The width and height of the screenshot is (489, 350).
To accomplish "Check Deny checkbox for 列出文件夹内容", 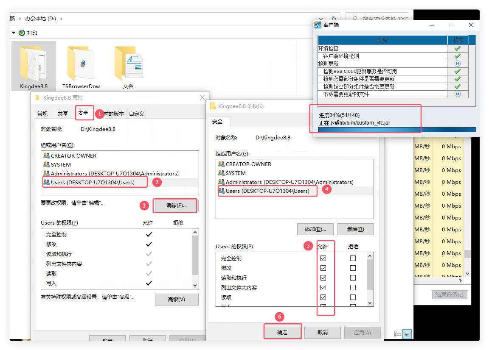I will [x=353, y=287].
